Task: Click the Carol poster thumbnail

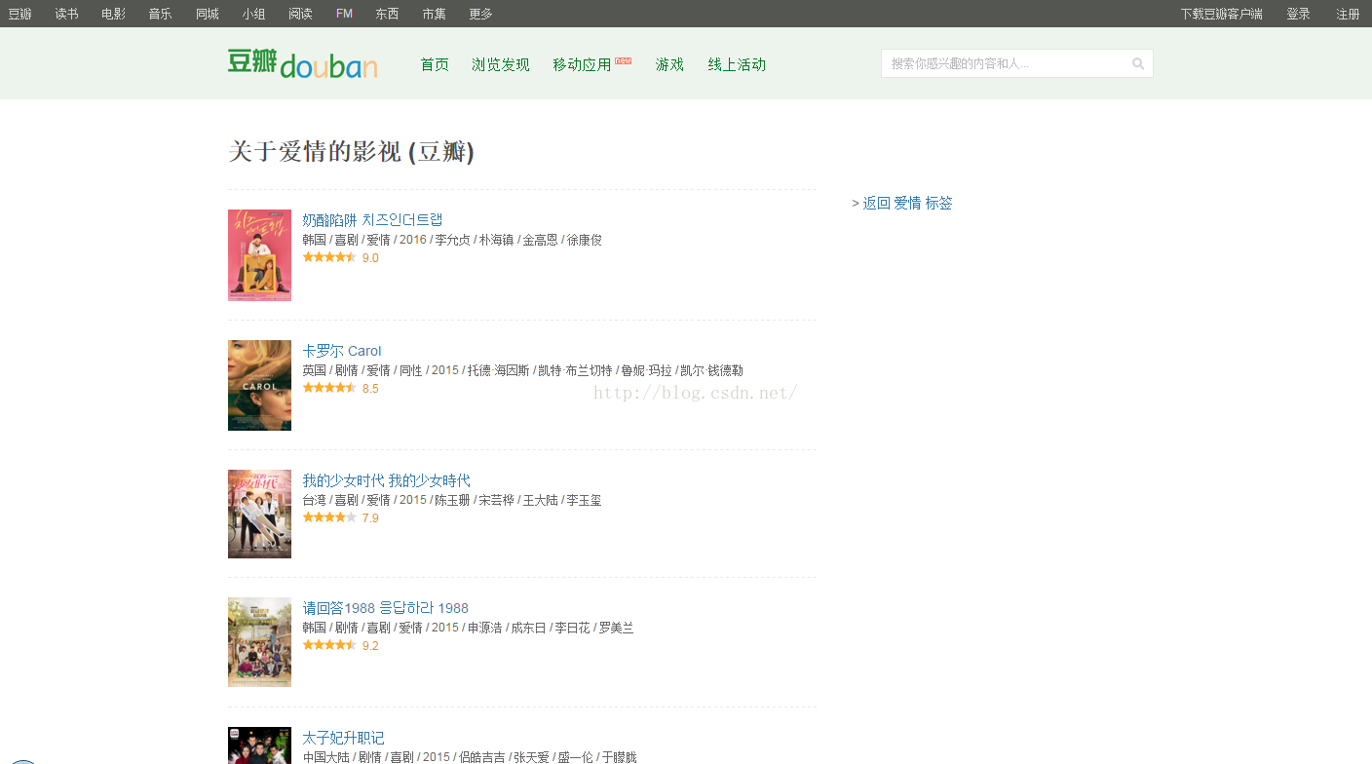Action: (259, 385)
